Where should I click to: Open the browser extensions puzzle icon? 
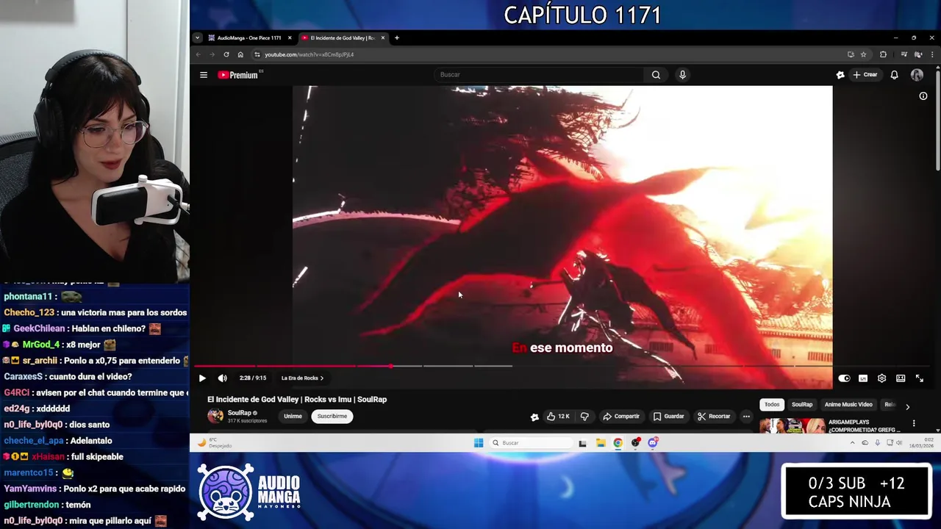tap(883, 54)
